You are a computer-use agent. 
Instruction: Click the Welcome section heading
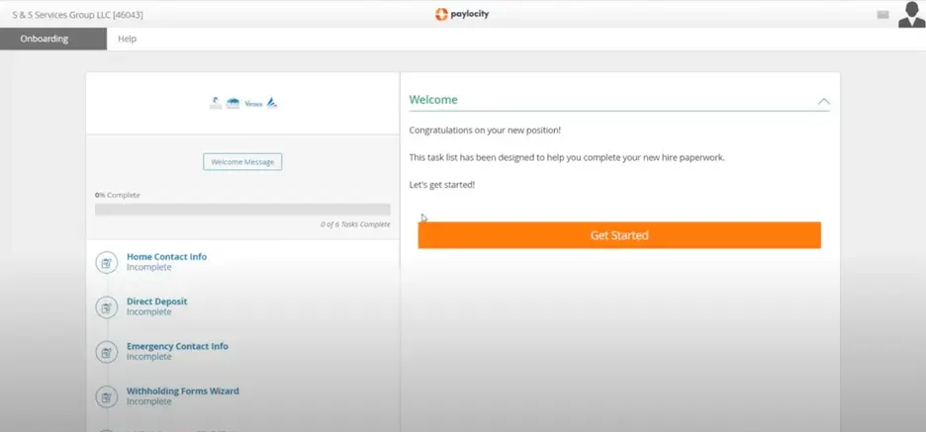[x=433, y=100]
